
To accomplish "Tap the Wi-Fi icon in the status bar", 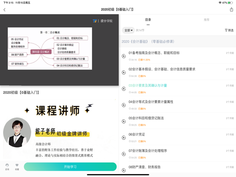I will click(x=220, y=3).
